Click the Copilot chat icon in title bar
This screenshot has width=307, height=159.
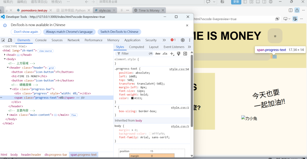[208, 2]
